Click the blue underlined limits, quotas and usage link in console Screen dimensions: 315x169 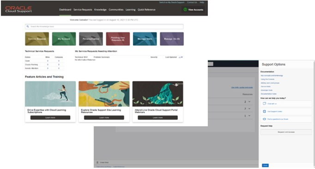coord(242,88)
